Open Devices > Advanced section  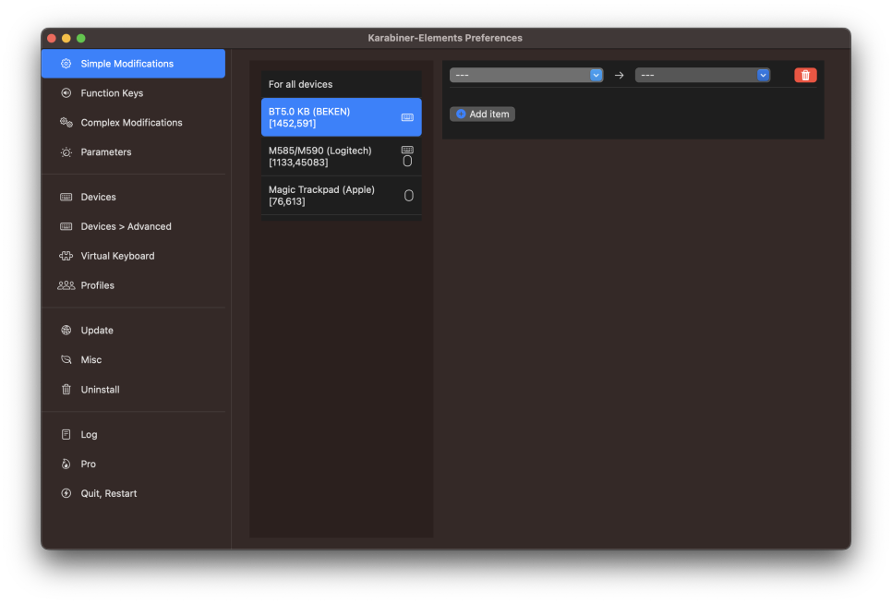(x=133, y=226)
